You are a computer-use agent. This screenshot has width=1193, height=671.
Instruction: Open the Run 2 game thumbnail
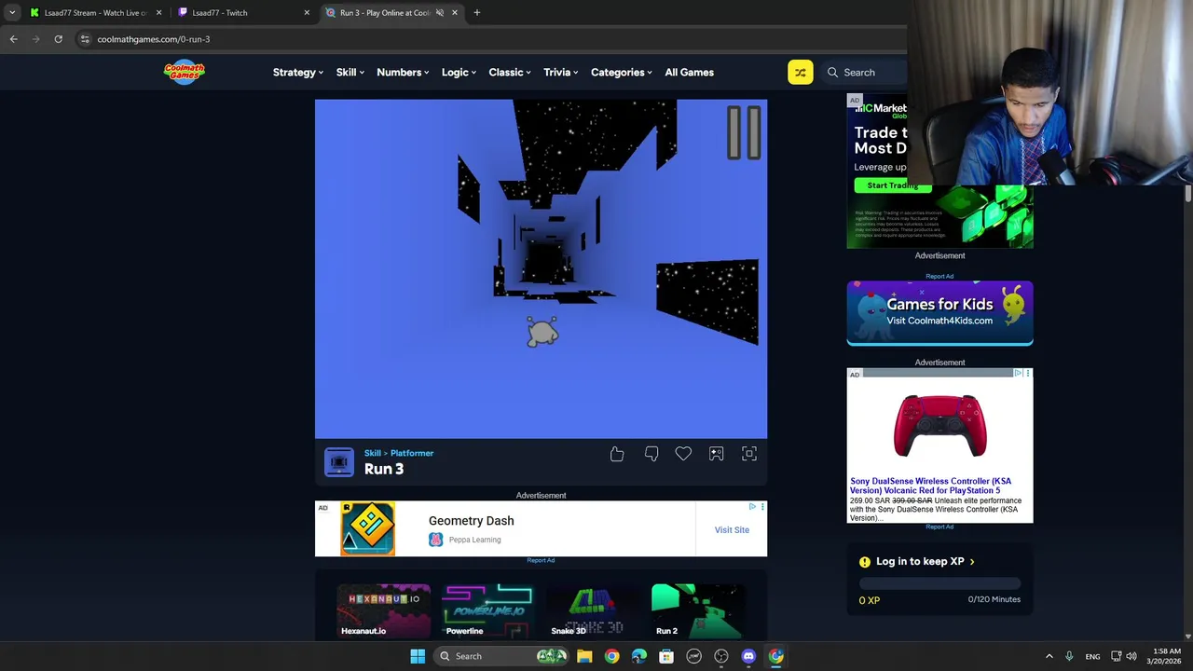click(697, 610)
